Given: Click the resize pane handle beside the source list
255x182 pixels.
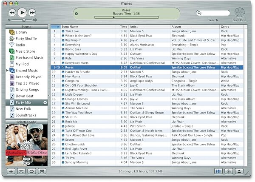Looking at the screenshot, I should tap(49, 95).
